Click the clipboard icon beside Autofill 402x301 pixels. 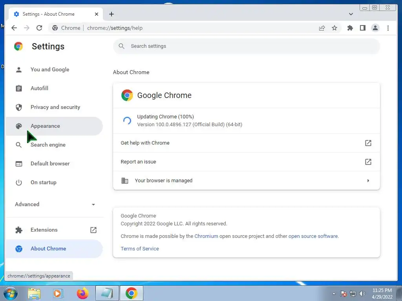tap(19, 88)
